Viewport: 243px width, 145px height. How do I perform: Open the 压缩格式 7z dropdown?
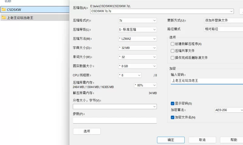tap(137, 21)
